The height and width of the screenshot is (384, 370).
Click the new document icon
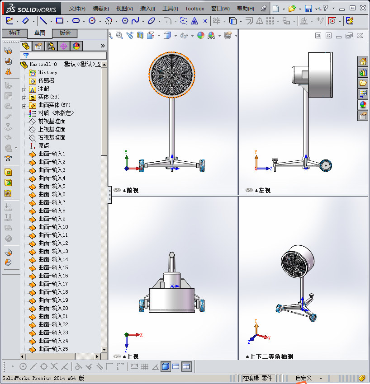point(275,9)
